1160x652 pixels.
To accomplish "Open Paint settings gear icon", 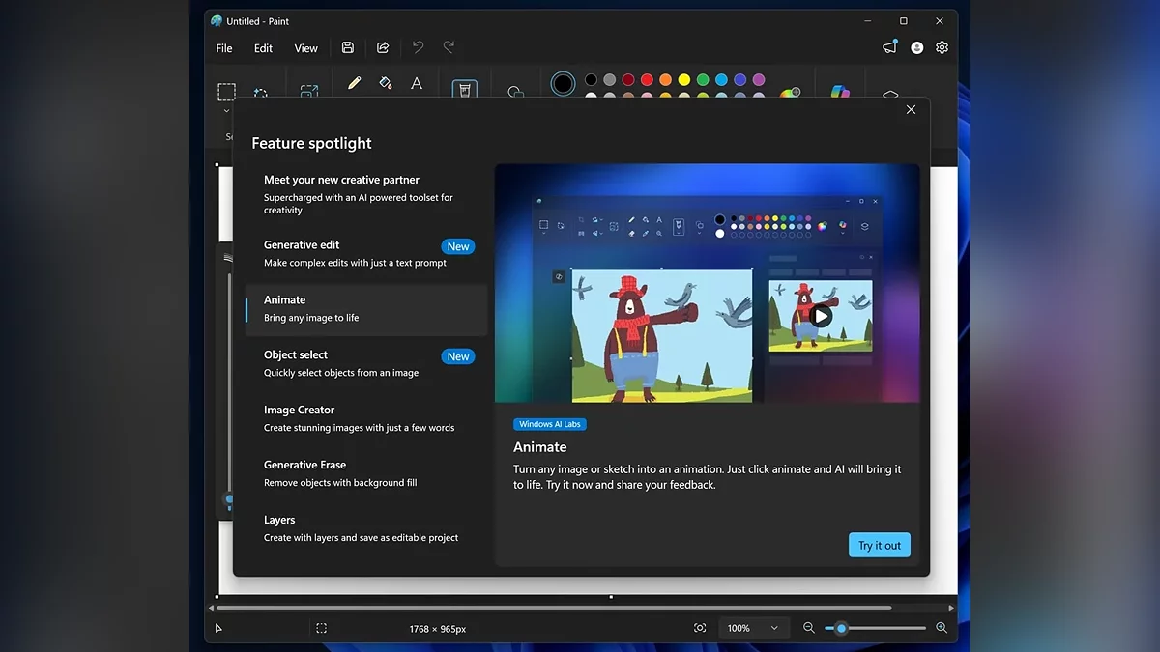I will tap(942, 47).
